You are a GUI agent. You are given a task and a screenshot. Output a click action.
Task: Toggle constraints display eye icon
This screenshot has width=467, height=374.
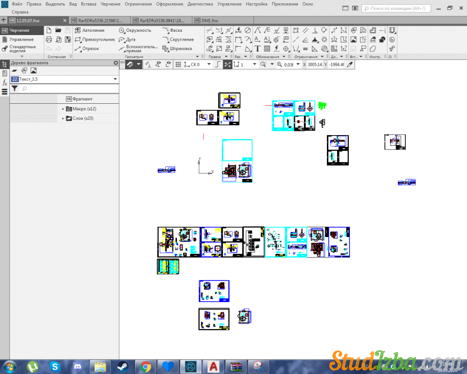[x=158, y=65]
